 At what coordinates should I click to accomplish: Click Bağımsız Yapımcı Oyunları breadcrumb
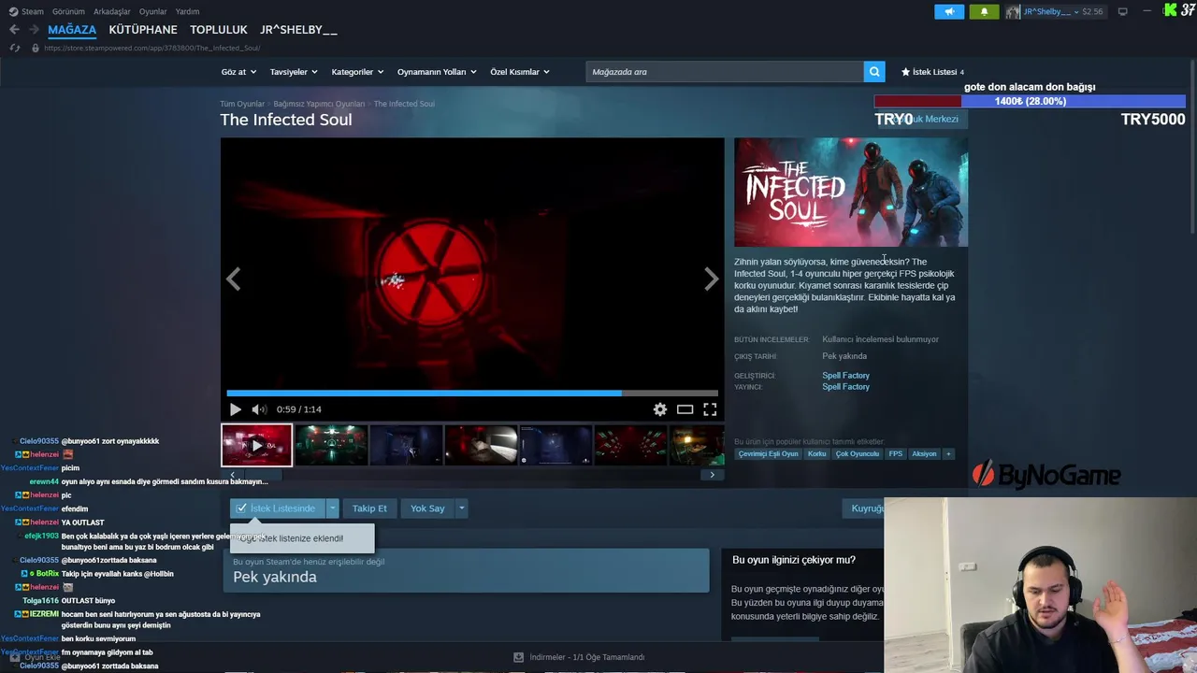pyautogui.click(x=319, y=104)
